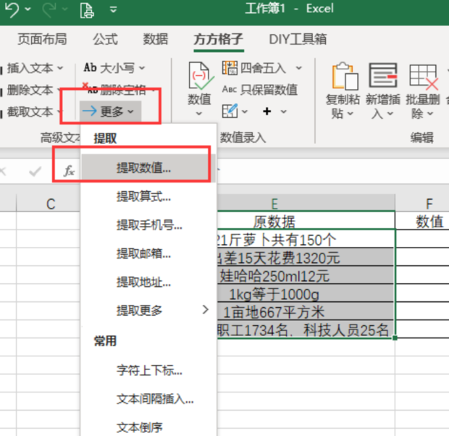449x436 pixels.
Task: Choose 提取地址... menu item
Action: (x=148, y=282)
